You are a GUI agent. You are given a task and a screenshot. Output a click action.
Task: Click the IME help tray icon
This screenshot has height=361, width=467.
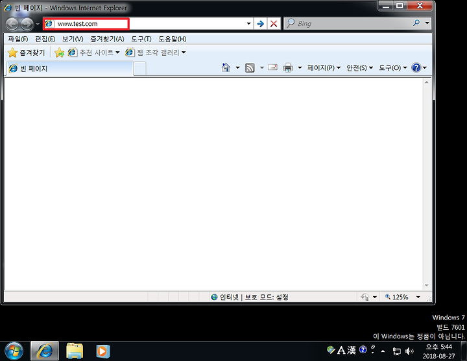pyautogui.click(x=363, y=350)
